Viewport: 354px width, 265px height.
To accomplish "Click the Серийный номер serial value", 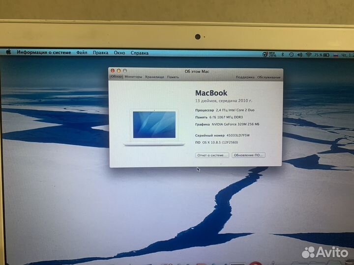I will pos(238,135).
